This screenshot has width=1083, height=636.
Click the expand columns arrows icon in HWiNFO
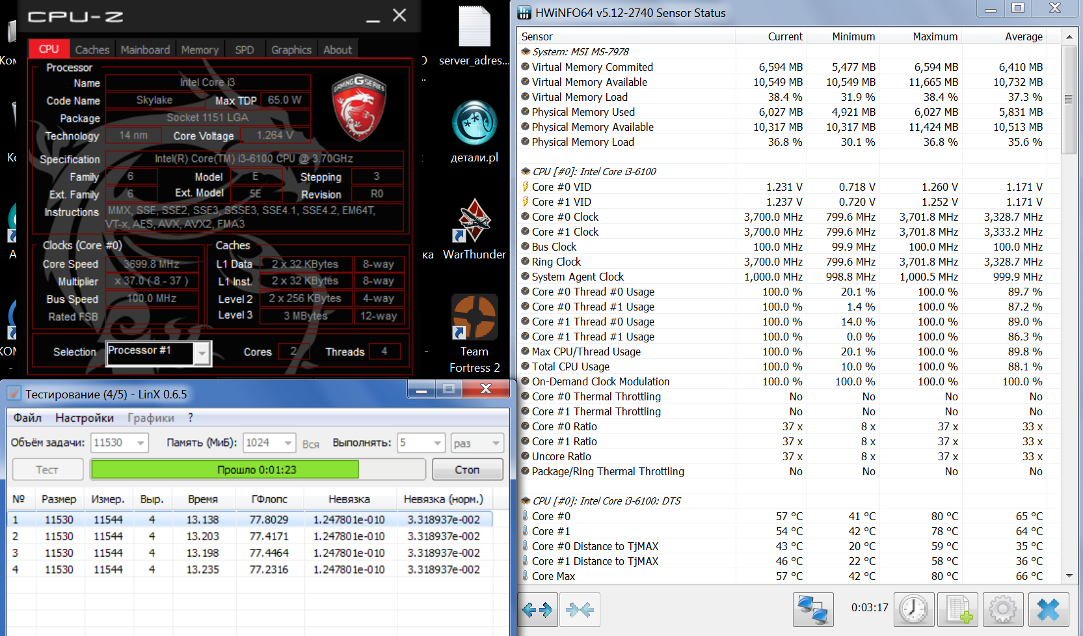[537, 609]
